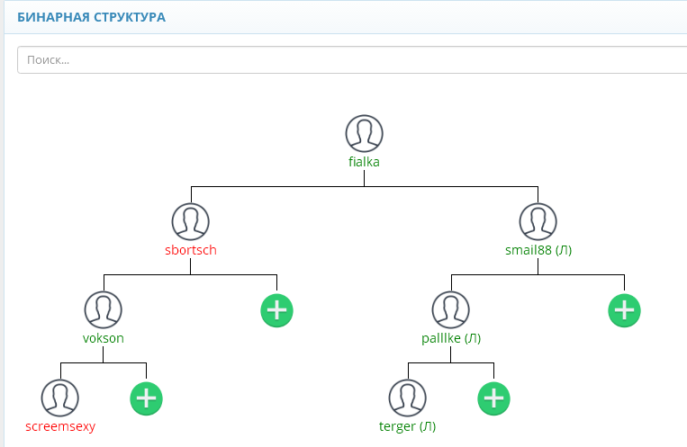The height and width of the screenshot is (447, 687).
Task: Add a member in sbortsch's empty slot
Action: click(x=276, y=310)
